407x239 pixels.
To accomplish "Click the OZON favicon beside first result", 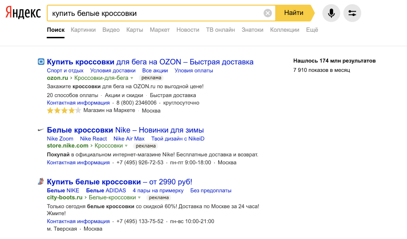I will (41, 62).
